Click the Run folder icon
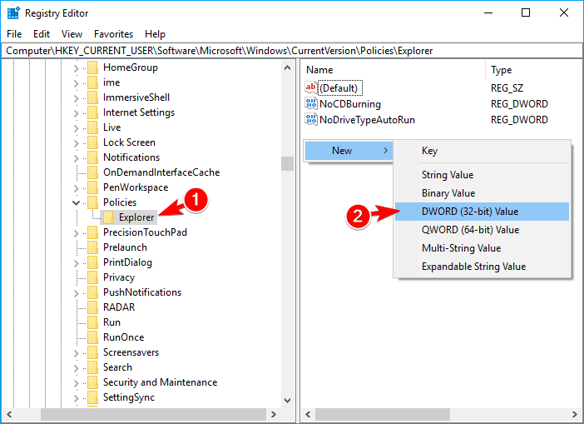Screen dimensions: 584x424 point(92,322)
